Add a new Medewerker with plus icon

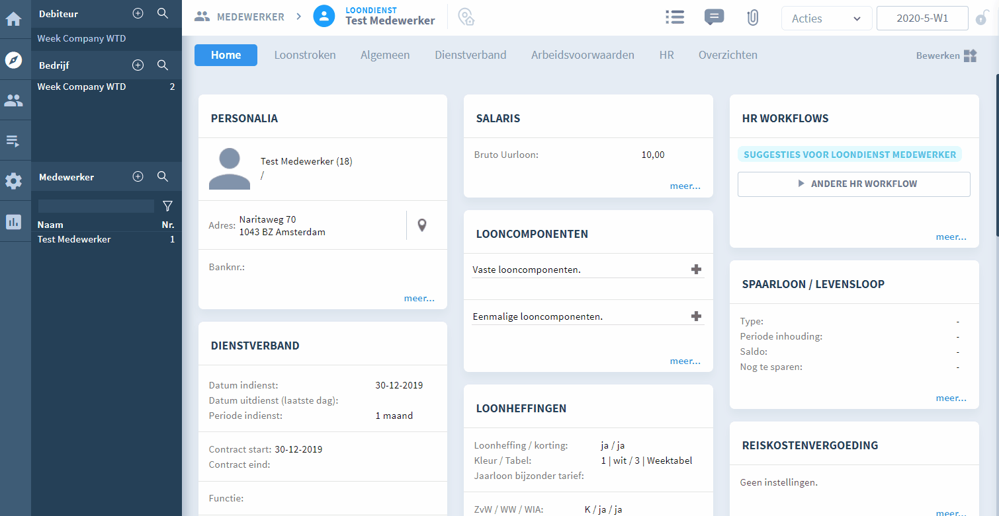138,176
